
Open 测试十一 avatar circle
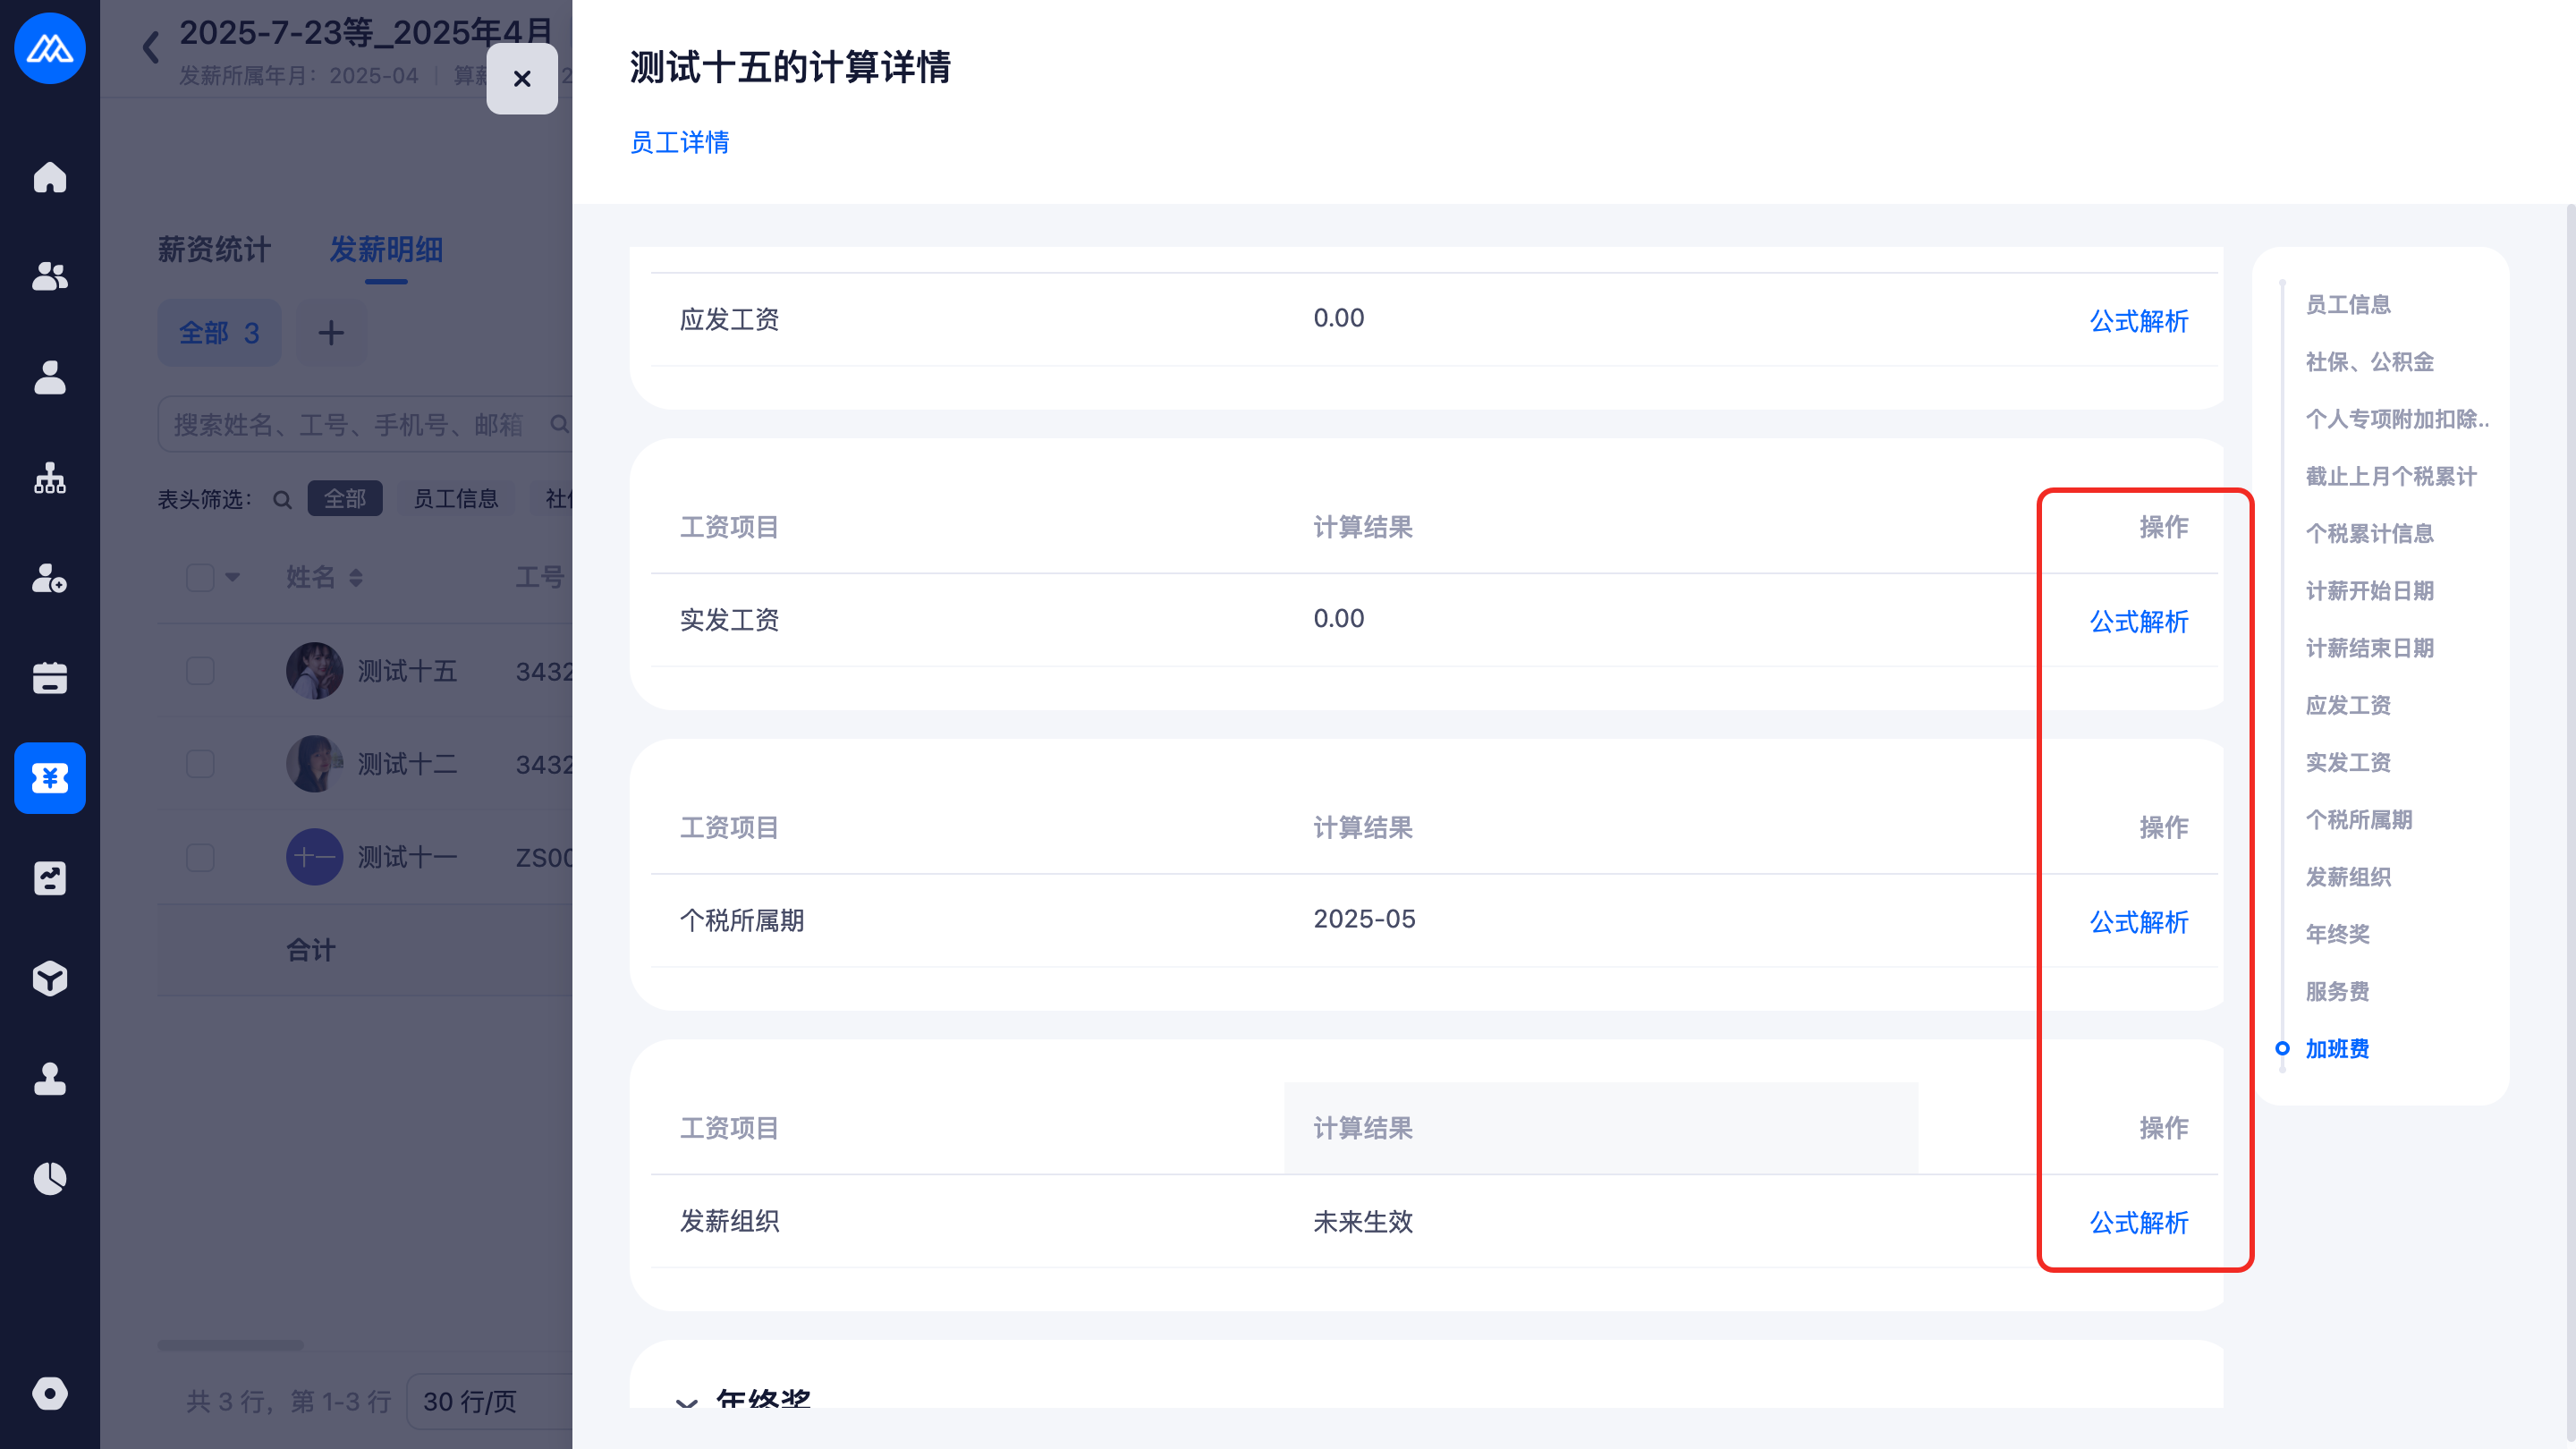314,857
